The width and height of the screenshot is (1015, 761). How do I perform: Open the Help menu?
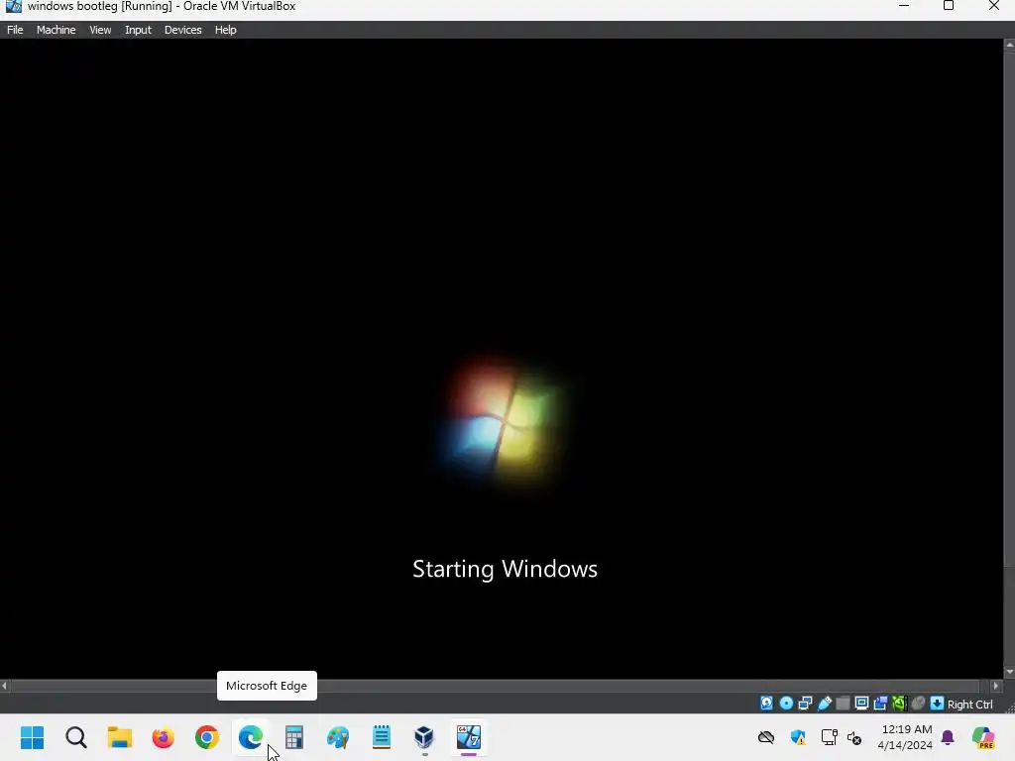pos(225,30)
